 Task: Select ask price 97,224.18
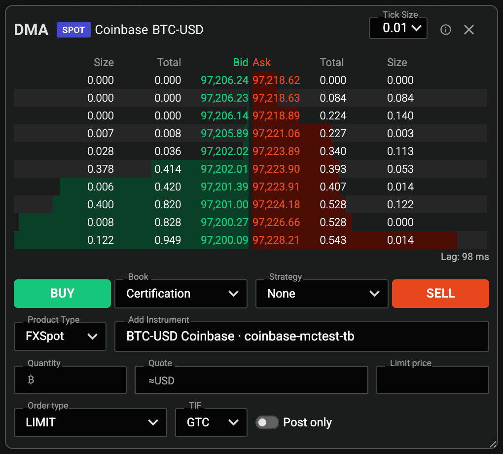tap(276, 204)
